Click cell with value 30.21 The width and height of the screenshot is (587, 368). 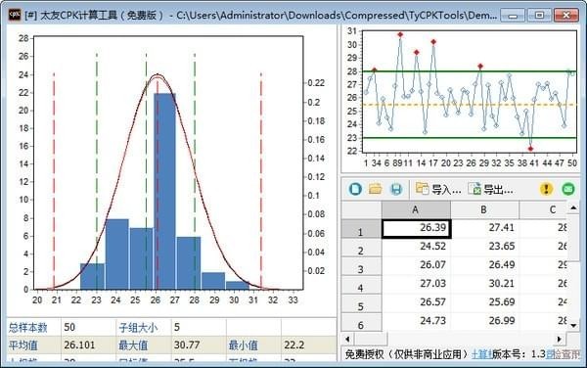click(484, 284)
